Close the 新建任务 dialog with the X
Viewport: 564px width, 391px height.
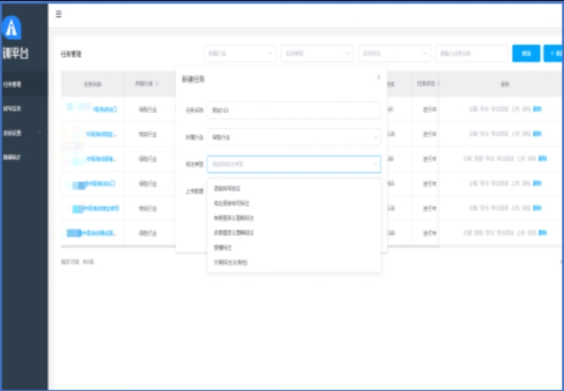point(378,77)
